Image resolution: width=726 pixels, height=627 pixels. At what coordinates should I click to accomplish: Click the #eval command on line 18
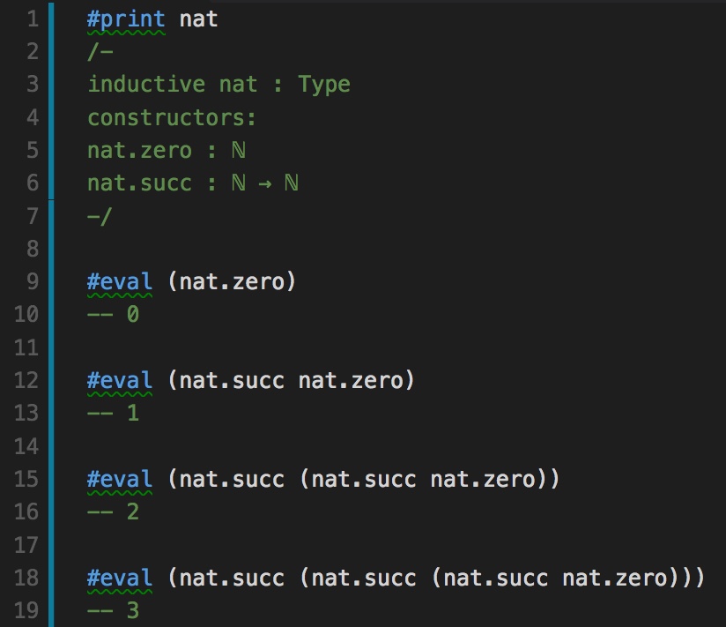(120, 578)
